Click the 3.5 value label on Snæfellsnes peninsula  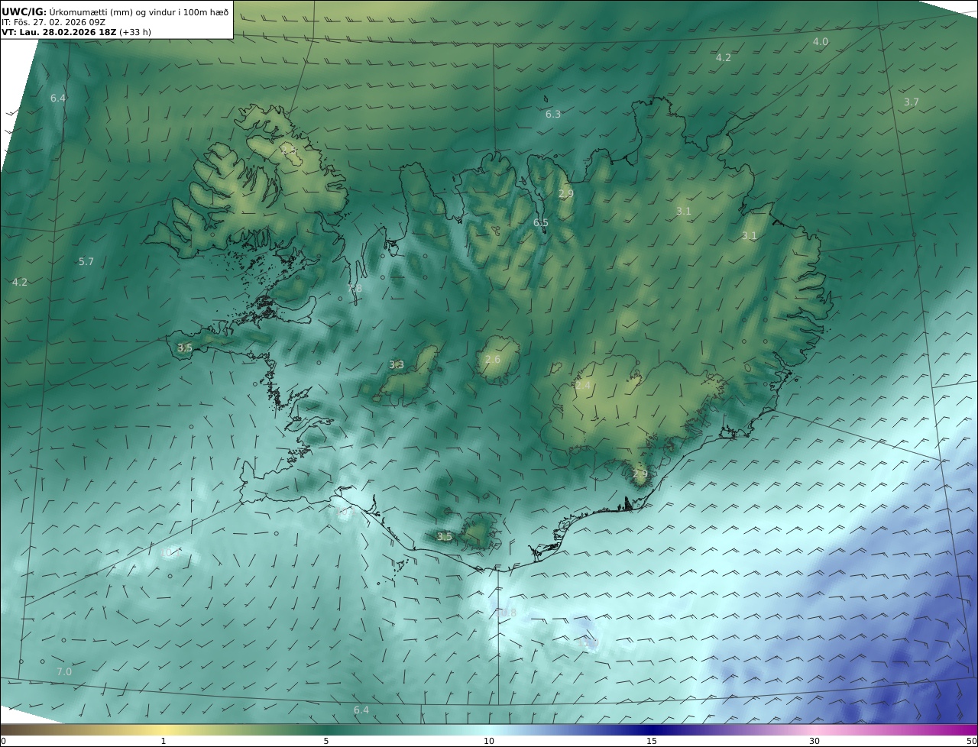(x=185, y=348)
